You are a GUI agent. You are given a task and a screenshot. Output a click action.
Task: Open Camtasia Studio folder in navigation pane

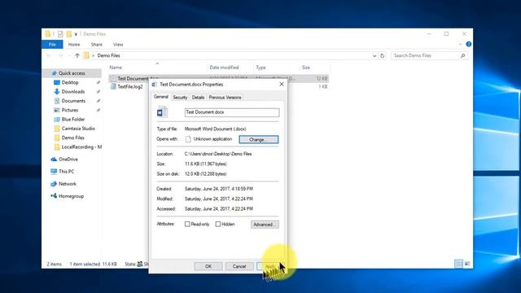pyautogui.click(x=78, y=129)
